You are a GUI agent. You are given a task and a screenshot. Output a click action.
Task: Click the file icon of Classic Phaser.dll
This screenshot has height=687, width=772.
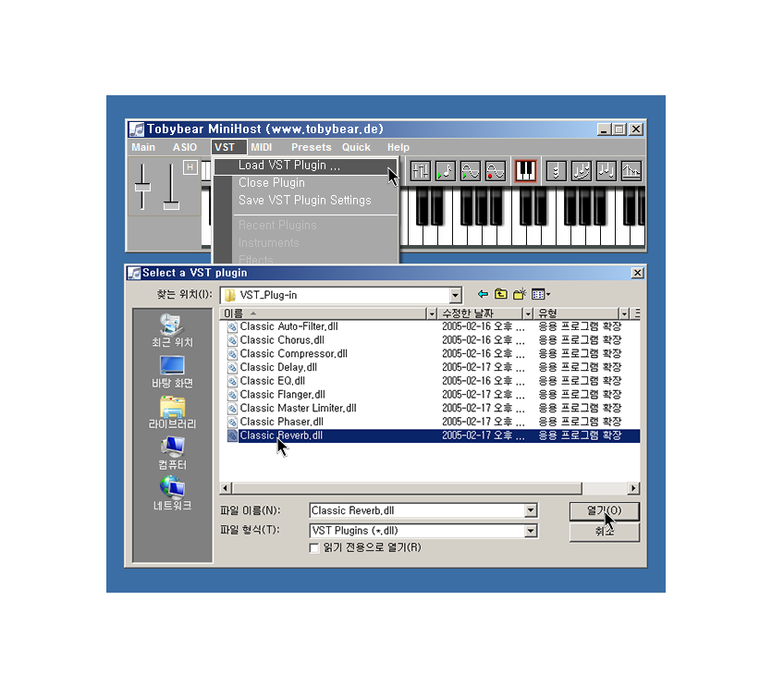[x=232, y=422]
